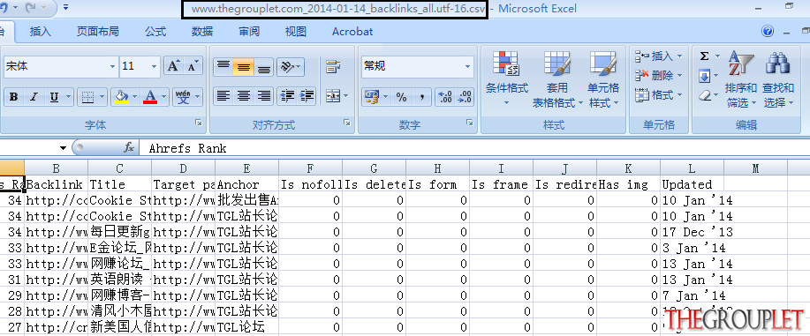The image size is (810, 336).
Task: Increase indent
Action: tap(307, 96)
